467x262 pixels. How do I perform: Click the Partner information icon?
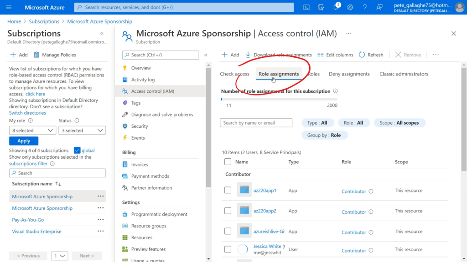coord(125,188)
